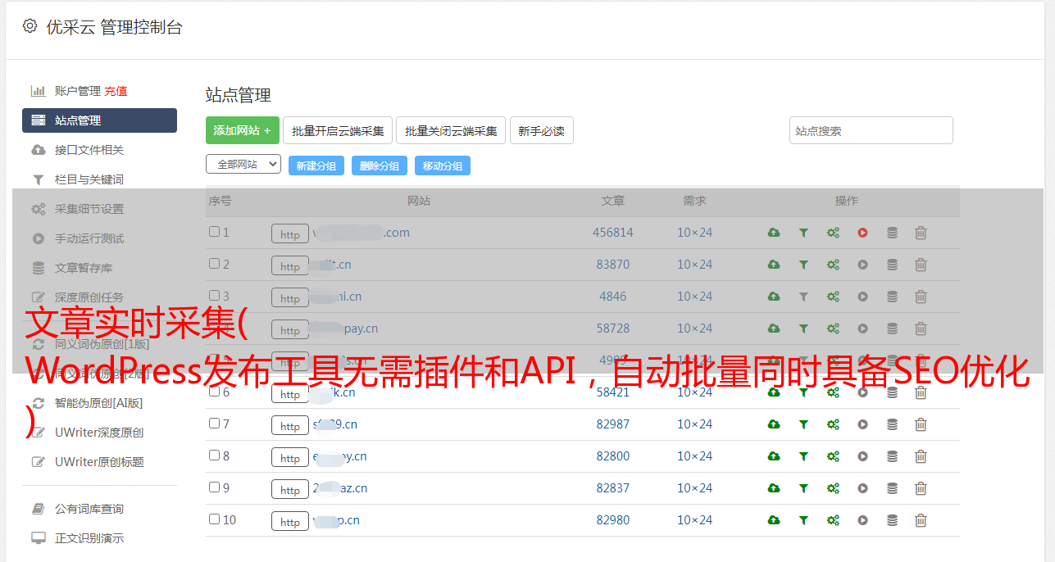Click the trash icon in the 4846 row
This screenshot has width=1055, height=562.
[x=921, y=297]
